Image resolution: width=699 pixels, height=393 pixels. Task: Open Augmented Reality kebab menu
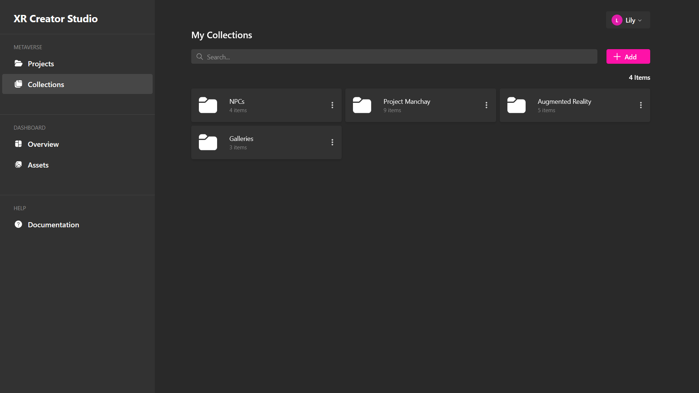641,105
